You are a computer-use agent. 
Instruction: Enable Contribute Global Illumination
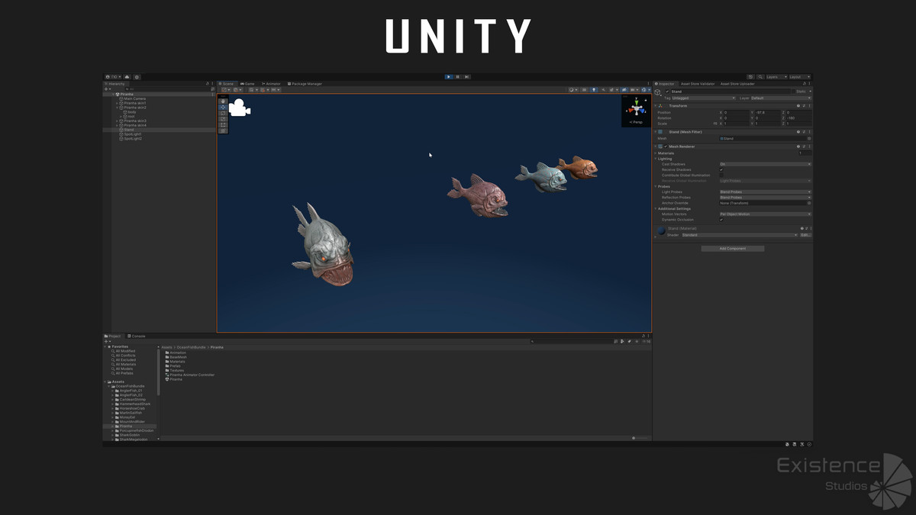tap(721, 175)
